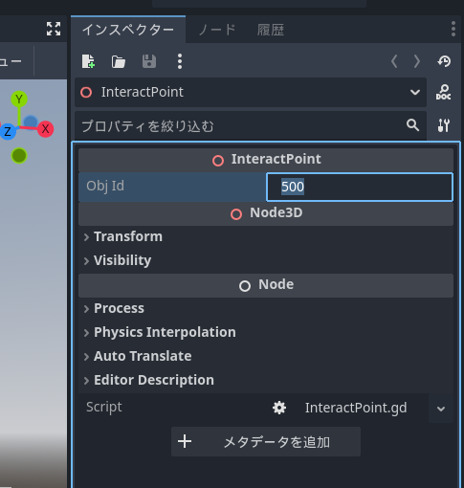The image size is (464, 488).
Task: Click the Z axis on view gizmo
Action: tap(8, 131)
